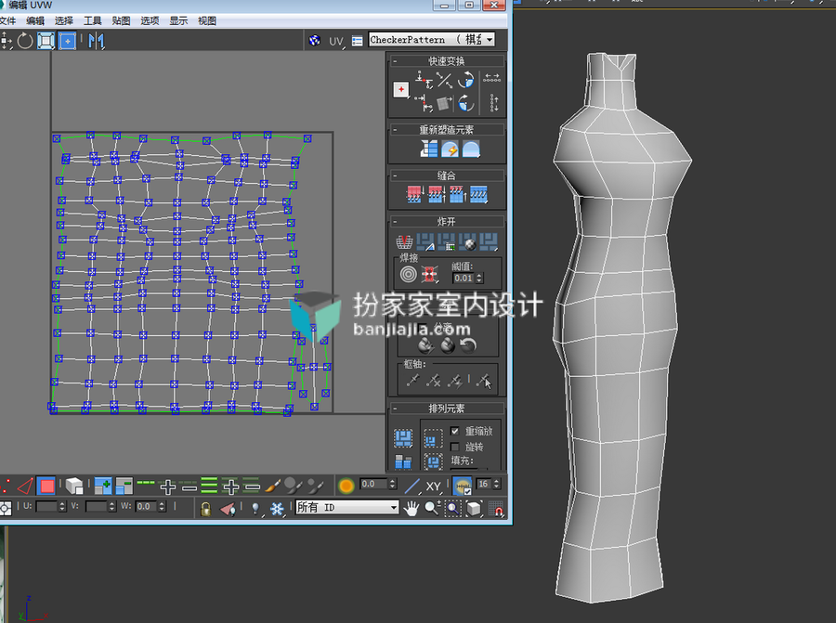
Task: Click Flatten by material ID sphere icon
Action: (467, 242)
